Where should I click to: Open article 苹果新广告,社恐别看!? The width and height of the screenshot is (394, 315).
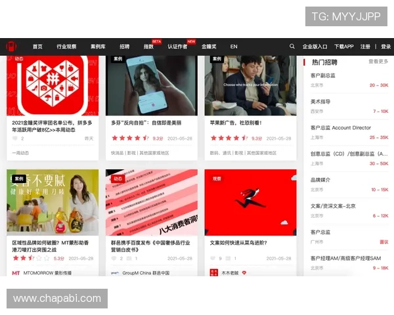coord(236,123)
